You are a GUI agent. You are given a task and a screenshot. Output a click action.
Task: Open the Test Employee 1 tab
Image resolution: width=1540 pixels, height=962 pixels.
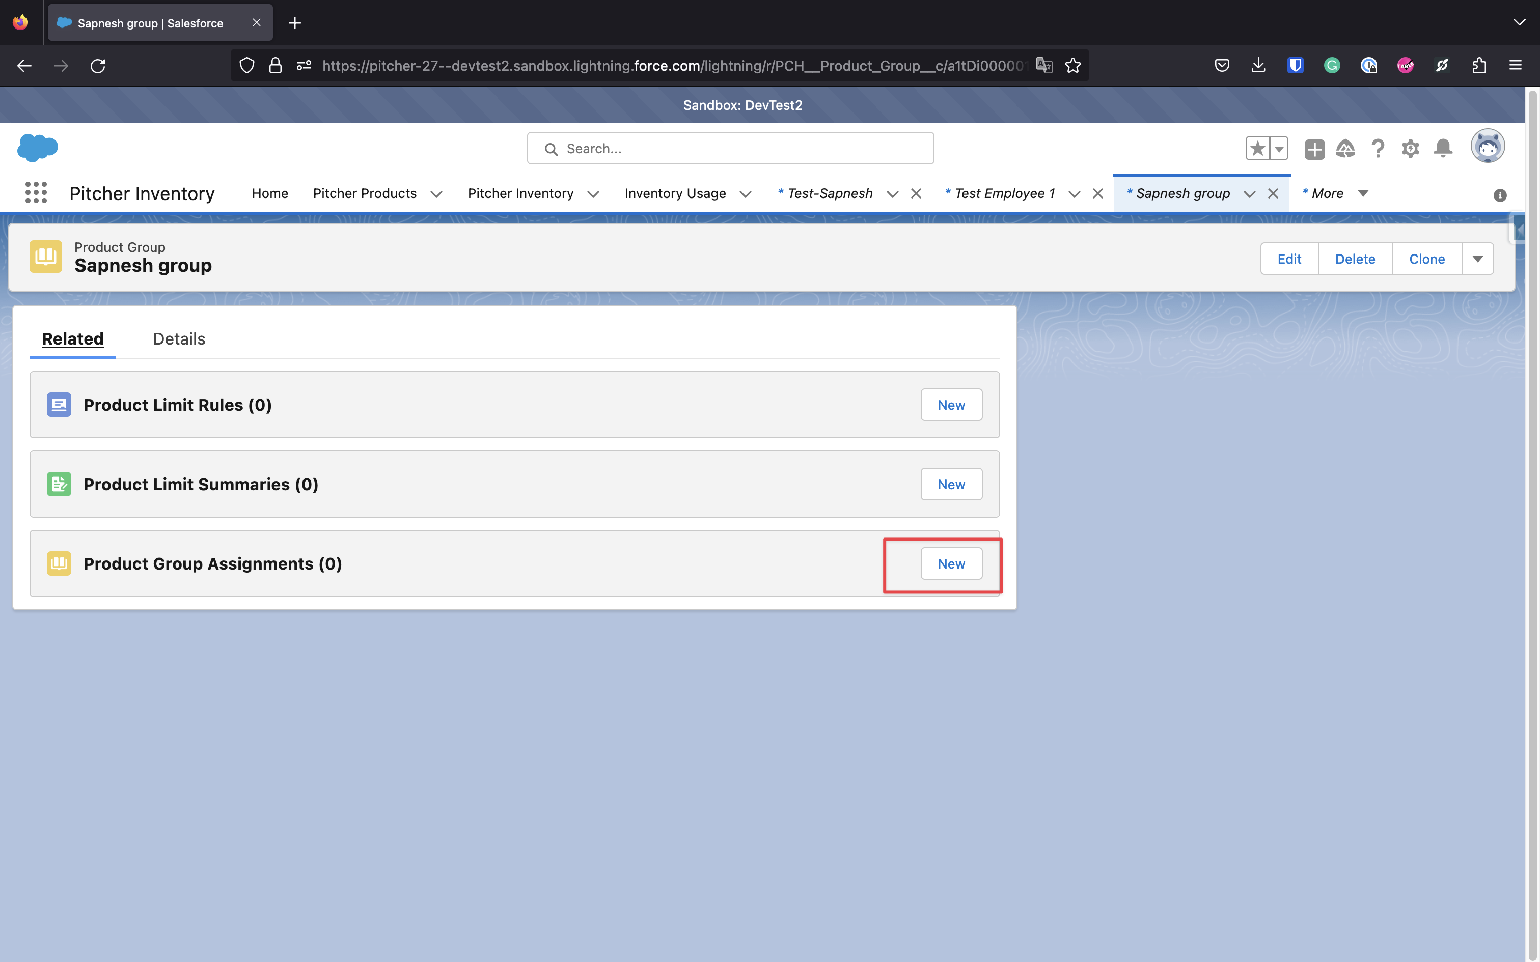tap(1004, 193)
